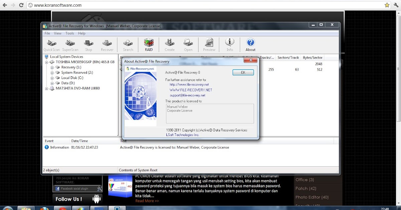Click the PC CMOS Cleaner box thumbnail
Image resolution: width=401 pixels, height=210 pixels.
tap(120, 186)
